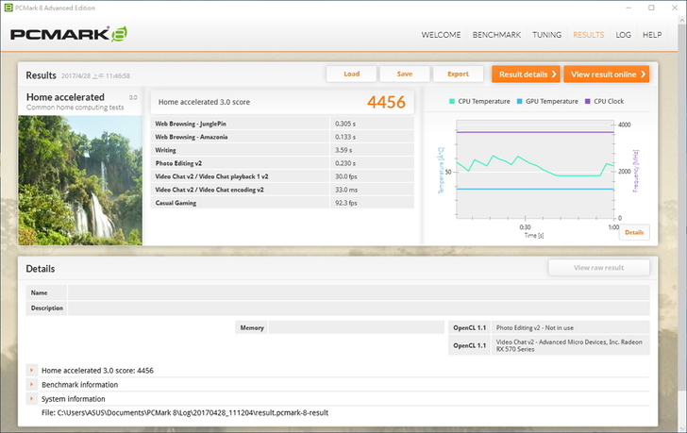Toggle the CPU Clock legend marker
The image size is (687, 433).
click(587, 101)
